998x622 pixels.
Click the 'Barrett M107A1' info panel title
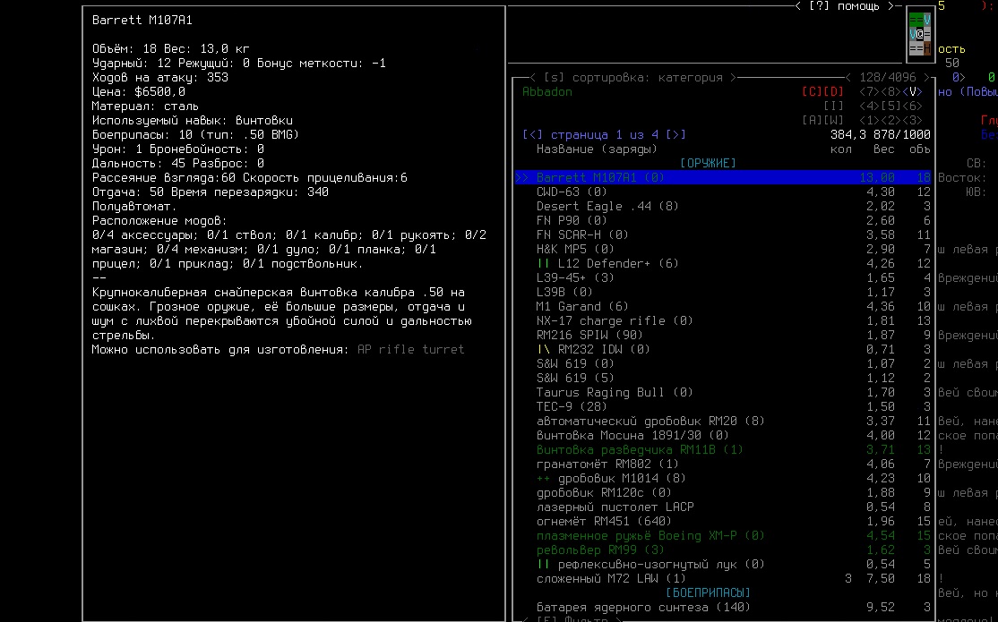[x=142, y=21]
